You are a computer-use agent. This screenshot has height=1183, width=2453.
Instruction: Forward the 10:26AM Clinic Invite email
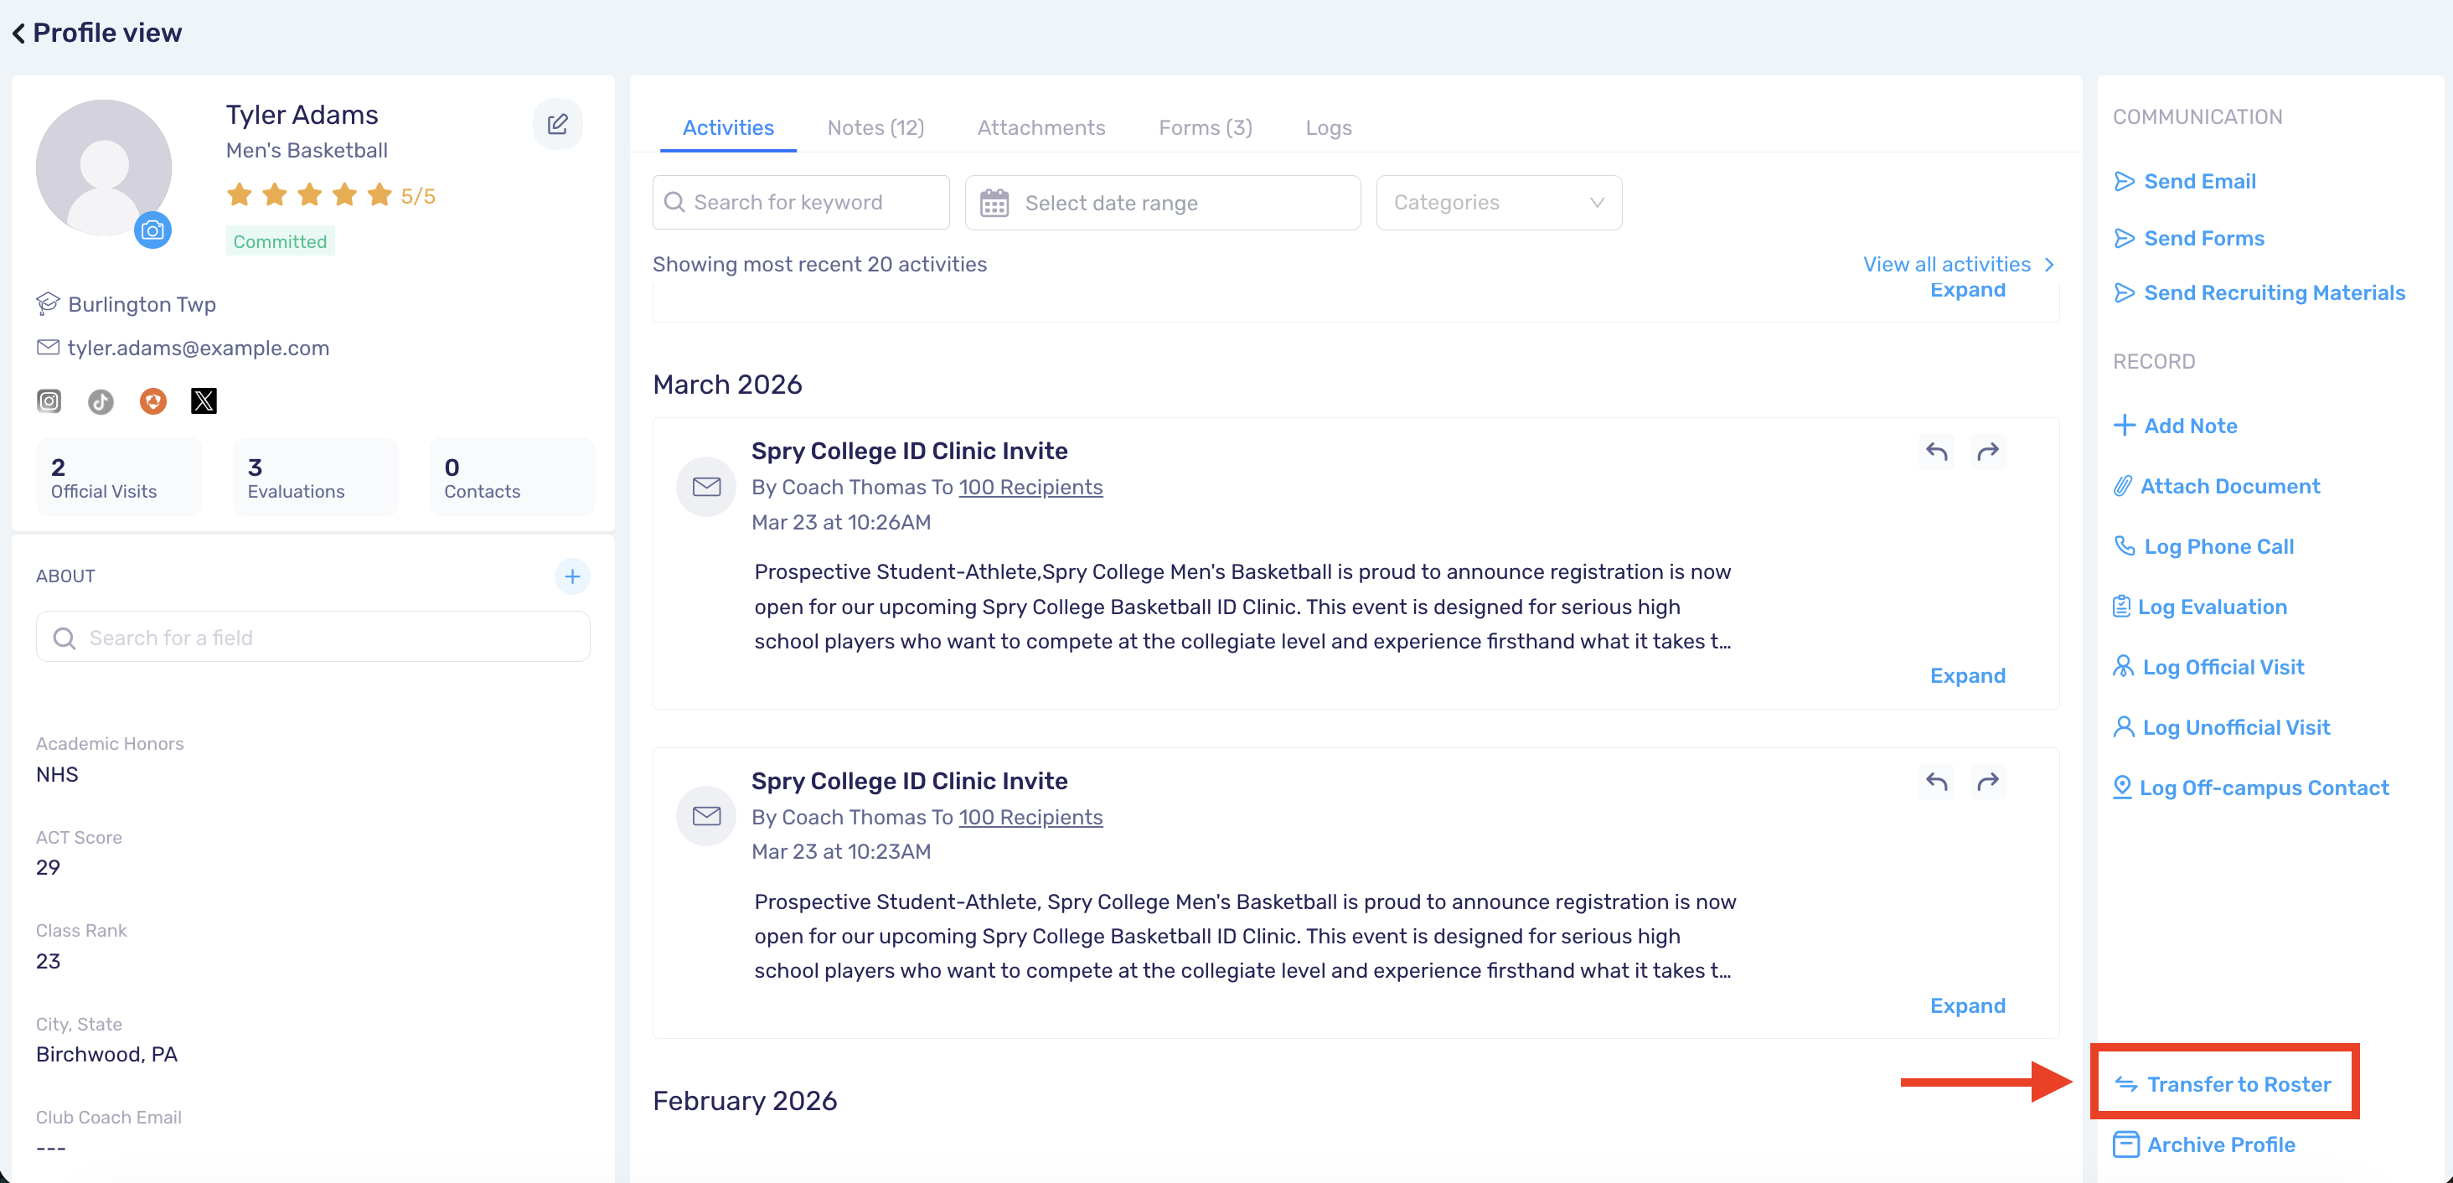point(1988,452)
